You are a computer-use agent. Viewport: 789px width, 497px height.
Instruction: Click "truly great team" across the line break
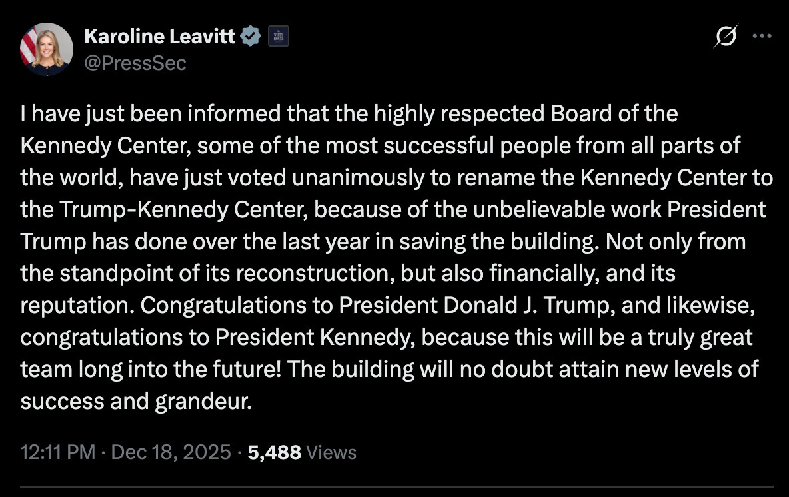click(700, 337)
